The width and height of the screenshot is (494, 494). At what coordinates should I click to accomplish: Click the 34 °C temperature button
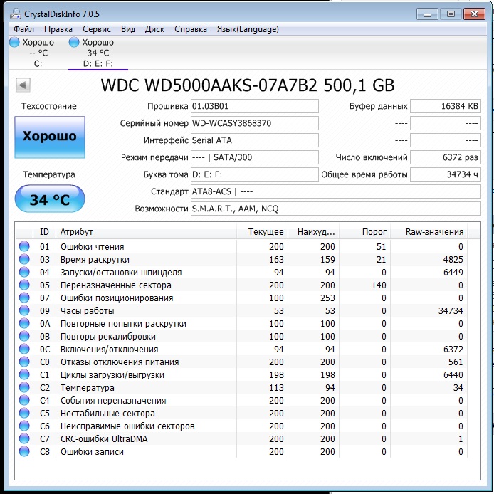(50, 199)
